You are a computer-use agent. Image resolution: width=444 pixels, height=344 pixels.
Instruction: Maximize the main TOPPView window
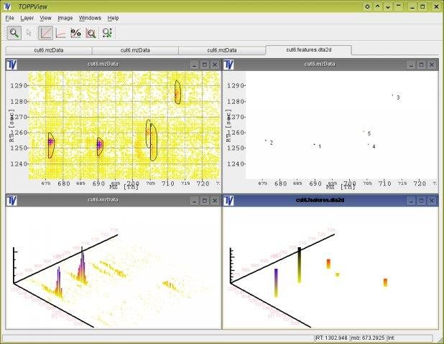click(x=422, y=6)
